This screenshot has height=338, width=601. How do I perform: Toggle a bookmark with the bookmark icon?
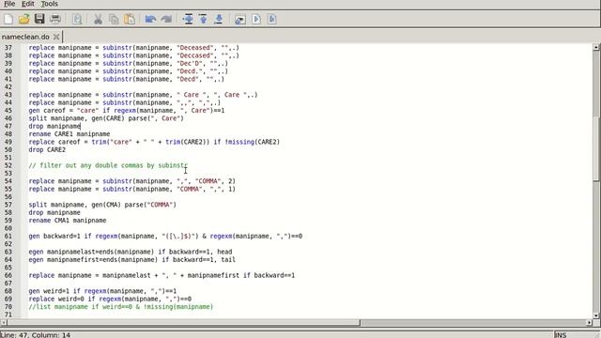point(188,19)
